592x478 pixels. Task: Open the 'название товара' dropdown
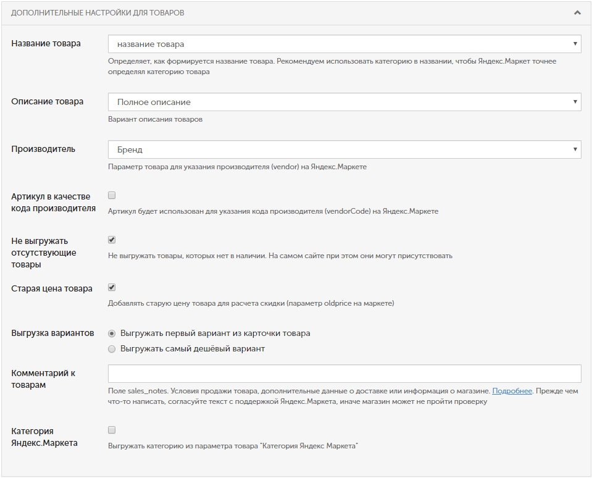(344, 44)
